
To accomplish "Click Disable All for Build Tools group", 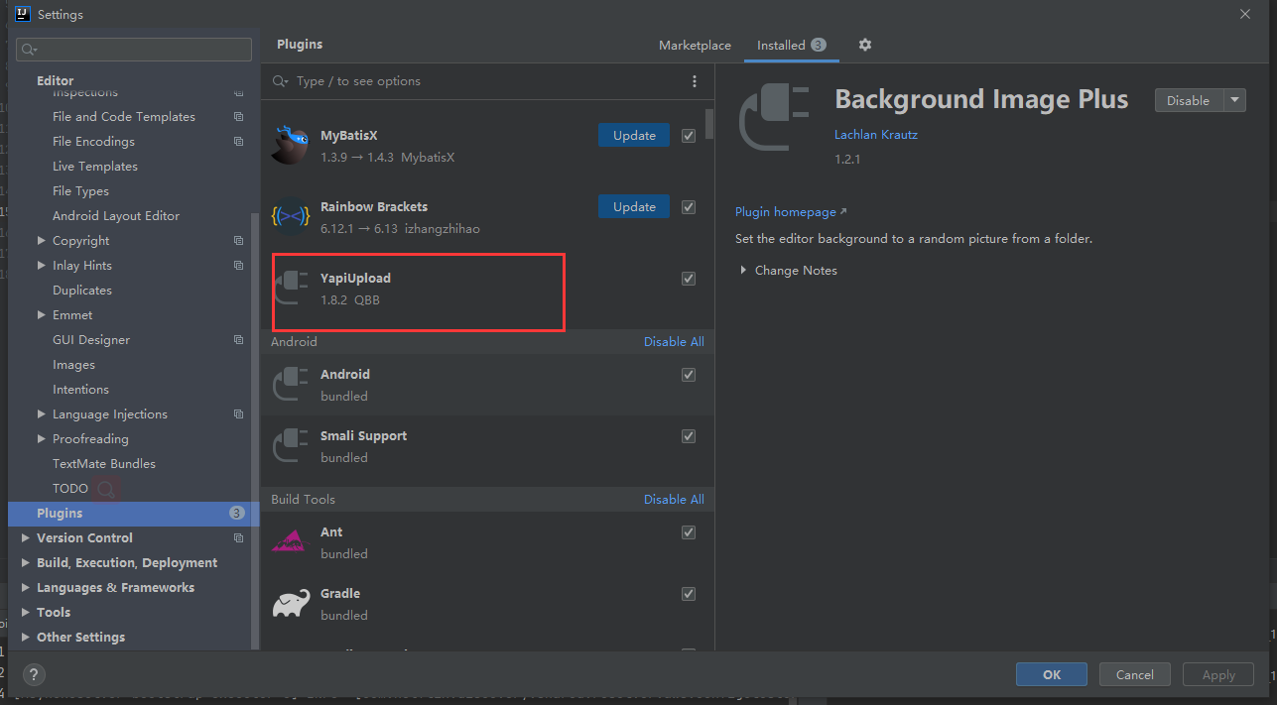I will coord(674,500).
